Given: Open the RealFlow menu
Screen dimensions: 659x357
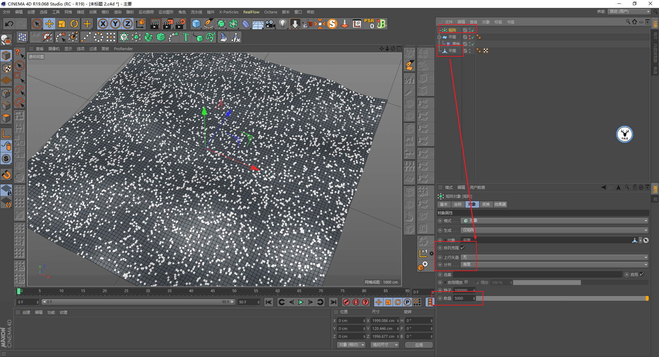Looking at the screenshot, I should tap(251, 12).
